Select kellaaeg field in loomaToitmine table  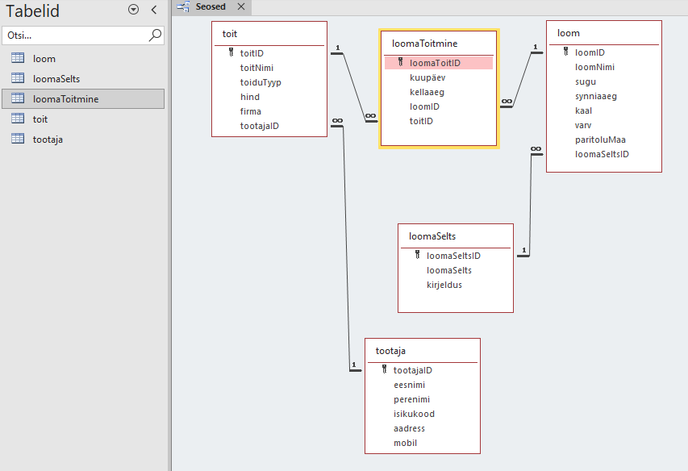pyautogui.click(x=427, y=92)
